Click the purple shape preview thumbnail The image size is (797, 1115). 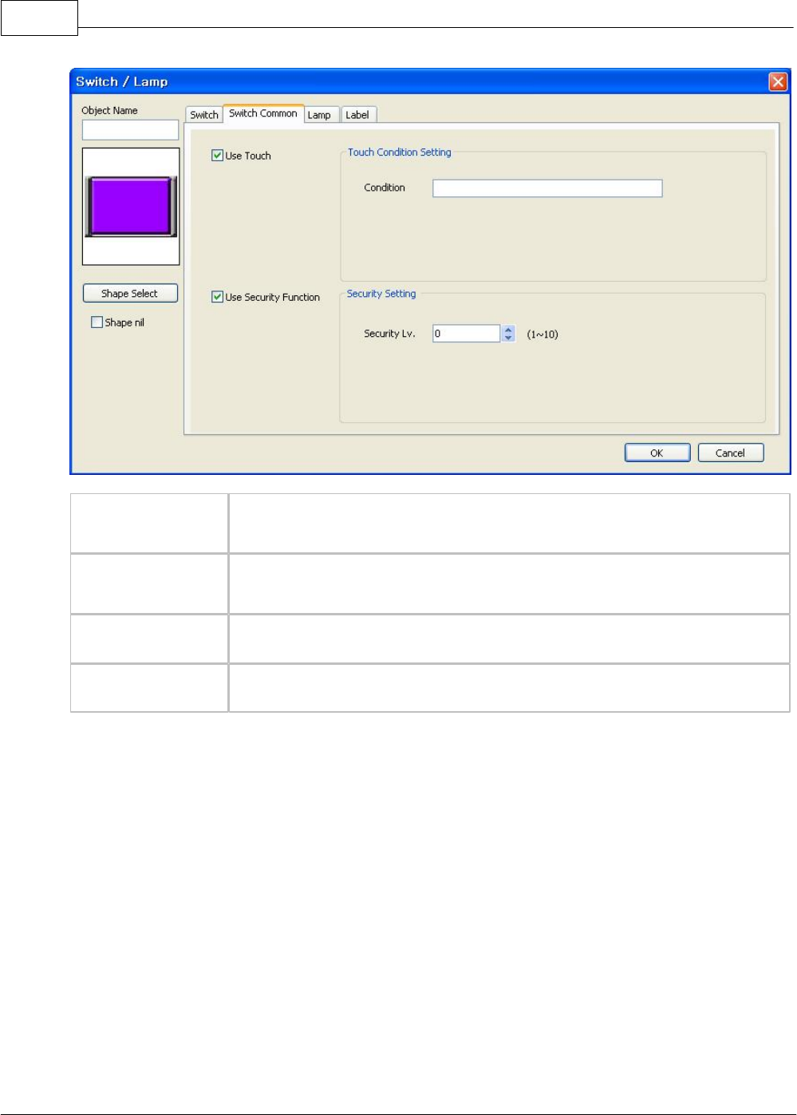tap(131, 206)
